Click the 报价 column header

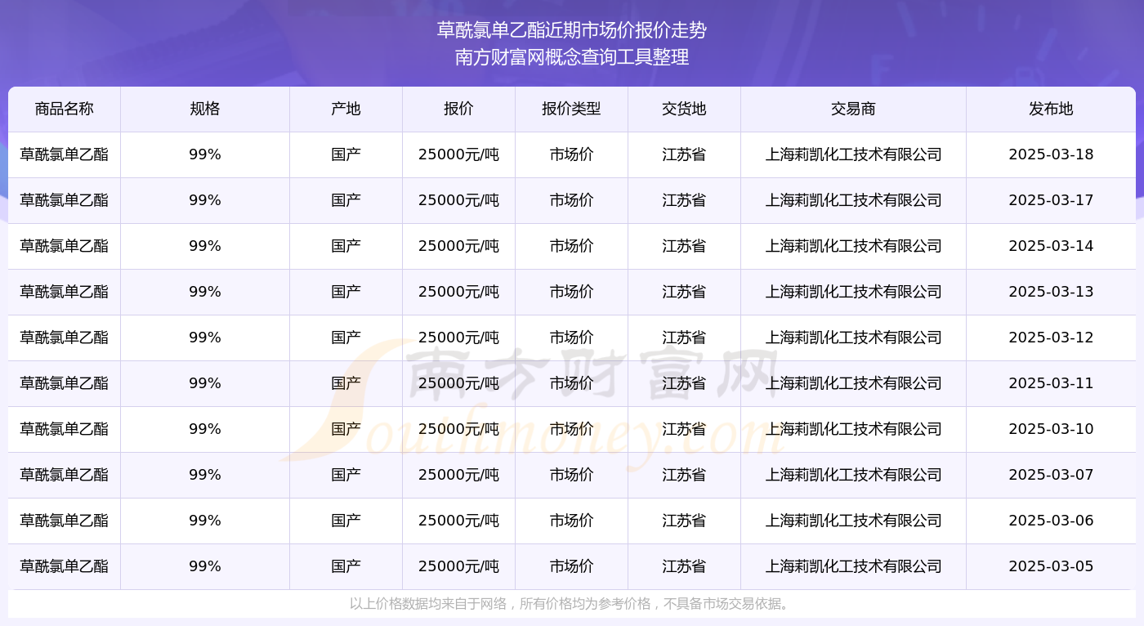pyautogui.click(x=458, y=109)
